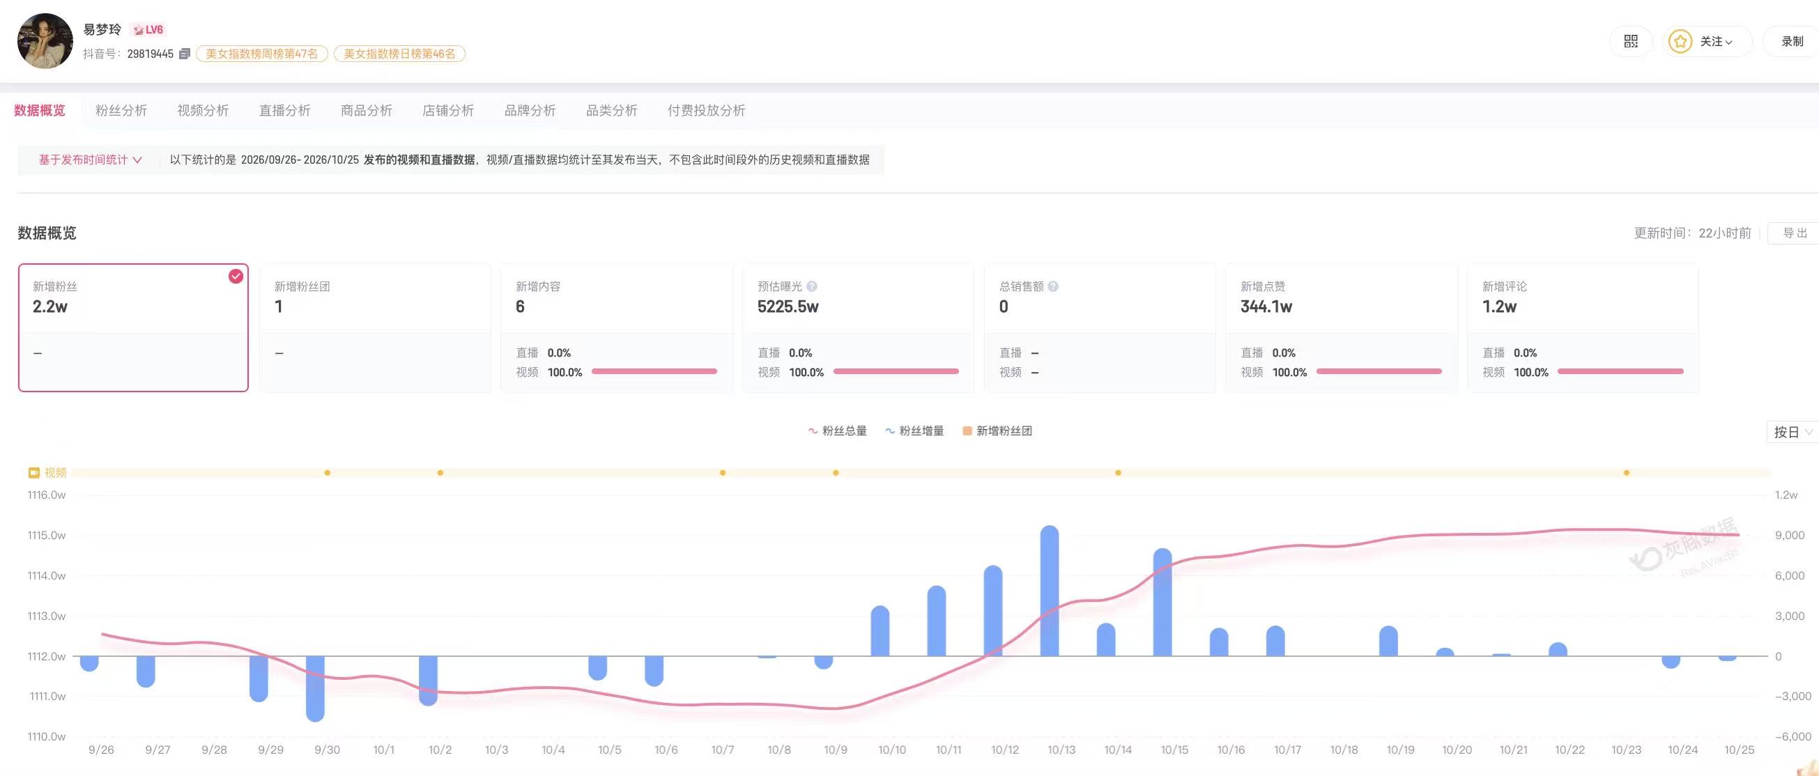Screen dimensions: 1819x776
Task: Select the 新增粉丝团 metric card
Action: coord(375,327)
